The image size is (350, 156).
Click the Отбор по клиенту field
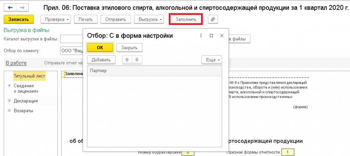click(71, 51)
